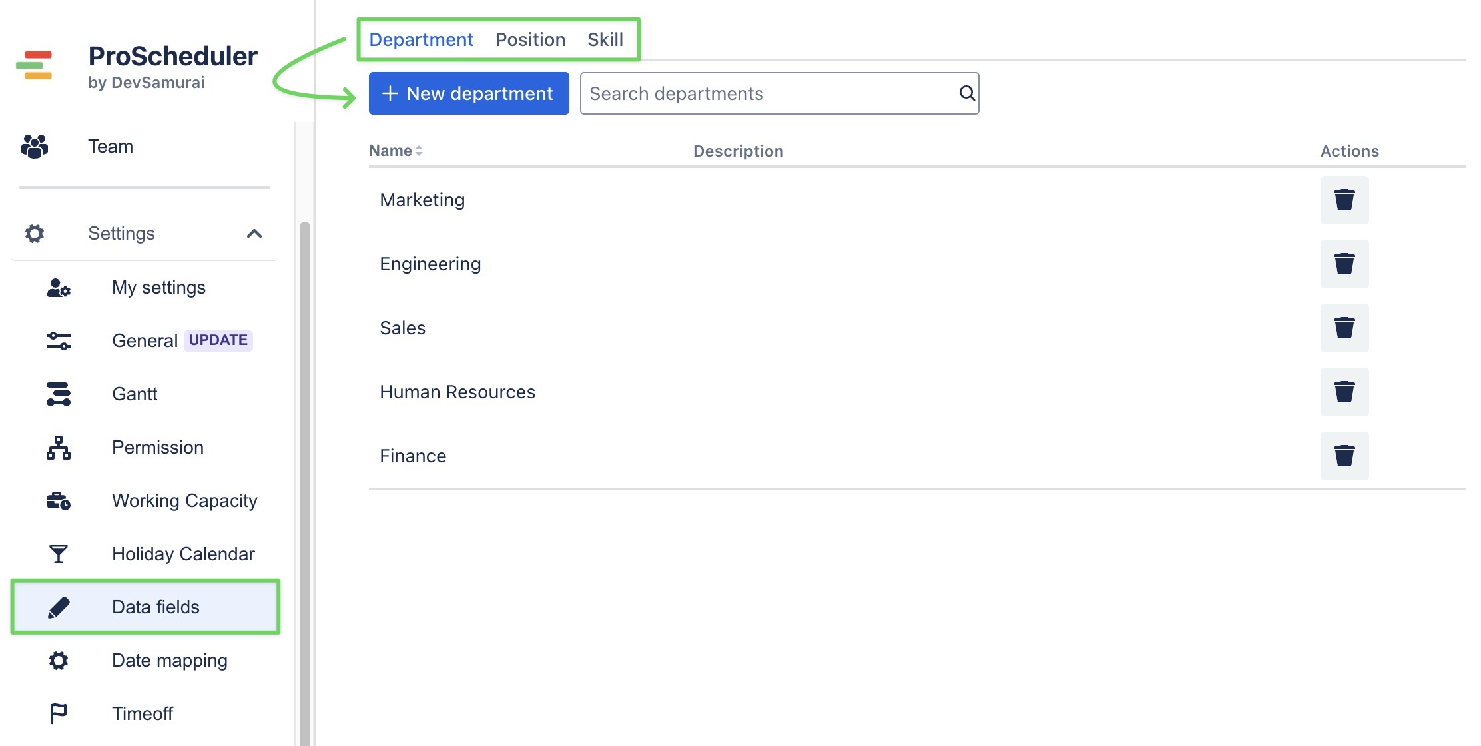Viewport: 1481px width, 746px height.
Task: Click the Timeoff flag icon
Action: click(x=59, y=713)
